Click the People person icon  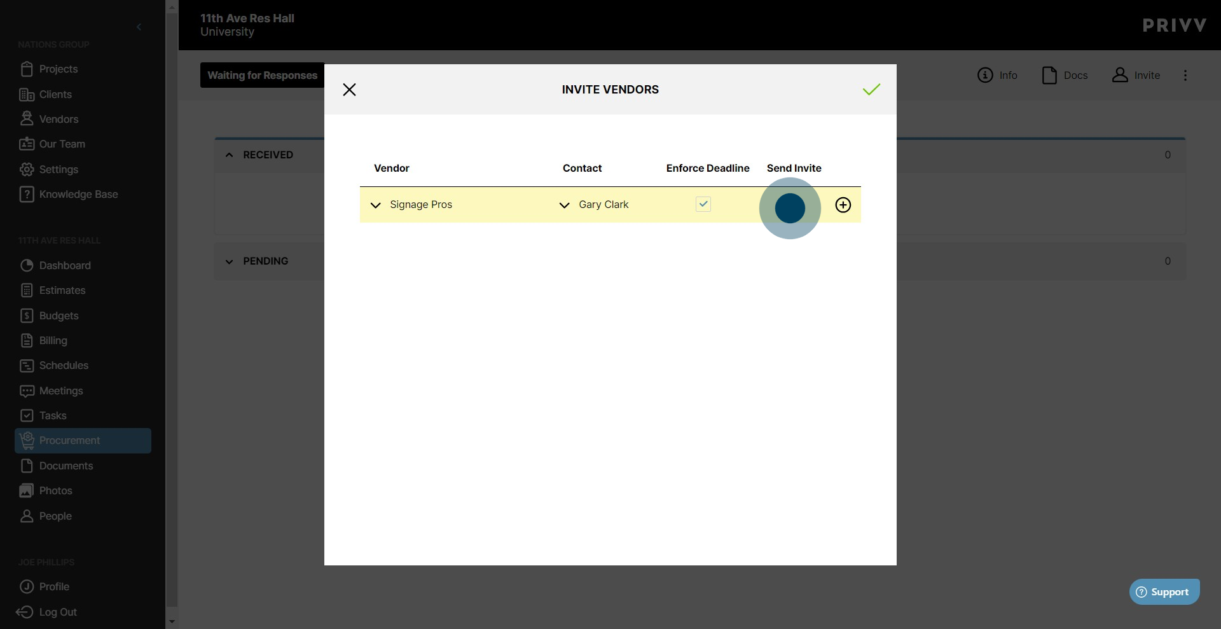pos(27,516)
